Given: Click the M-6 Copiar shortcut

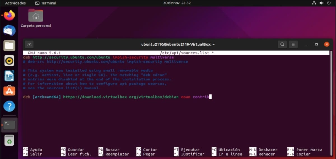Looking at the screenshot, I should point(299,154).
